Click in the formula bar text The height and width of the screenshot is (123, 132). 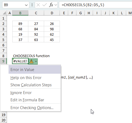point(83,5)
